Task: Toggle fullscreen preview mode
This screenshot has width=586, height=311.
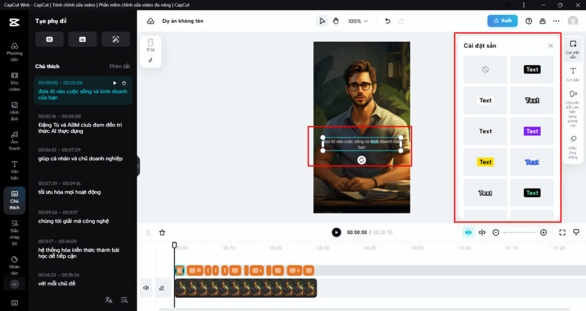Action: click(x=562, y=233)
